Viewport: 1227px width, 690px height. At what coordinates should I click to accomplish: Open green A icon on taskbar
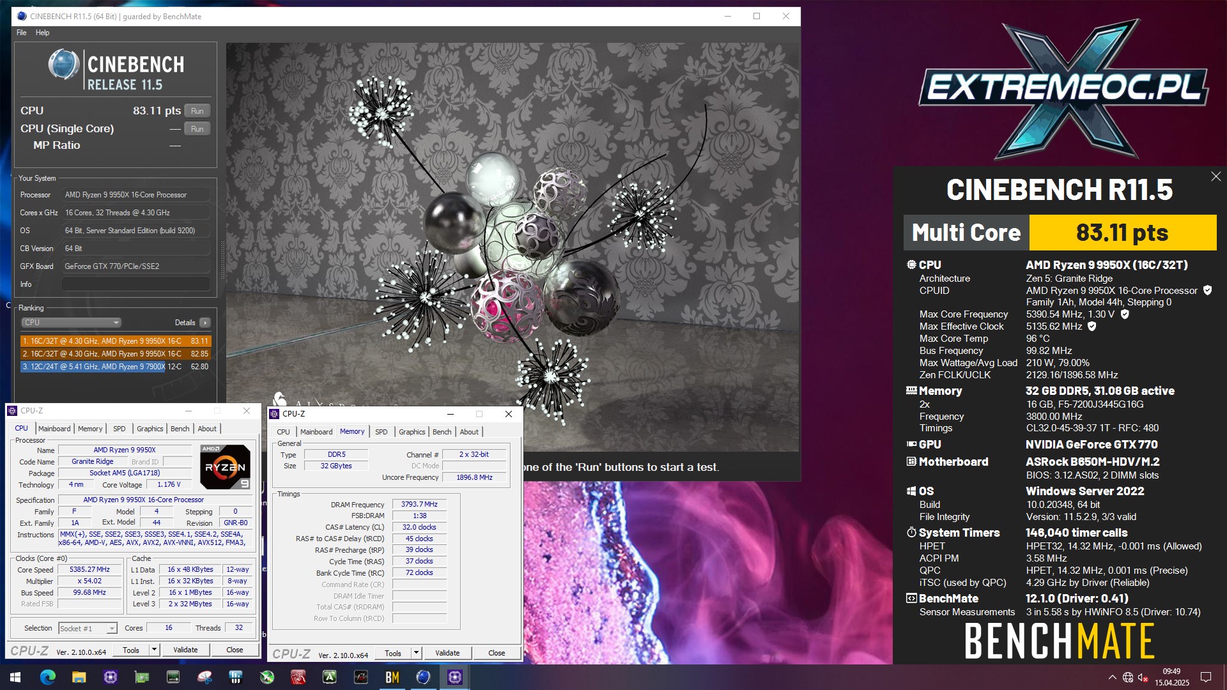(x=330, y=677)
